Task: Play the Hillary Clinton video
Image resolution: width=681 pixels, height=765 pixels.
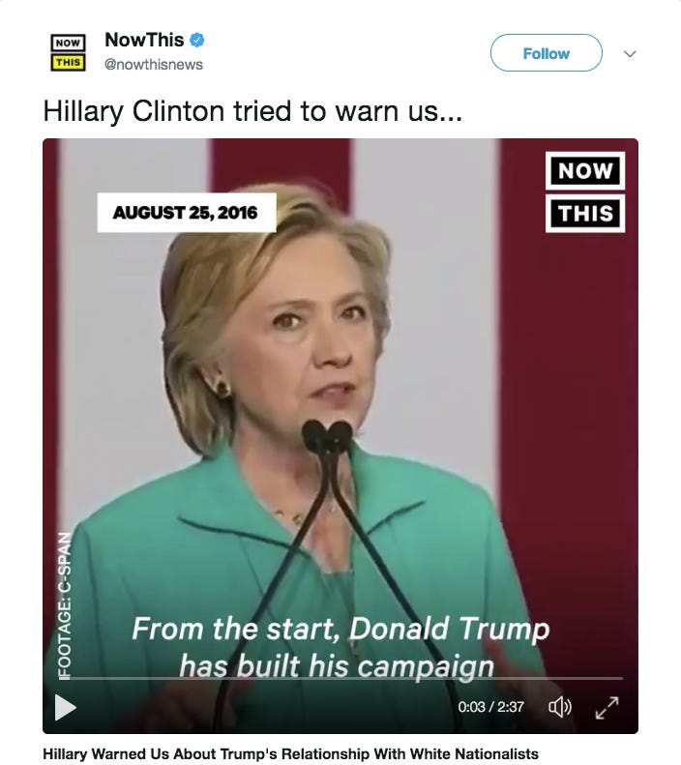Action: point(66,707)
